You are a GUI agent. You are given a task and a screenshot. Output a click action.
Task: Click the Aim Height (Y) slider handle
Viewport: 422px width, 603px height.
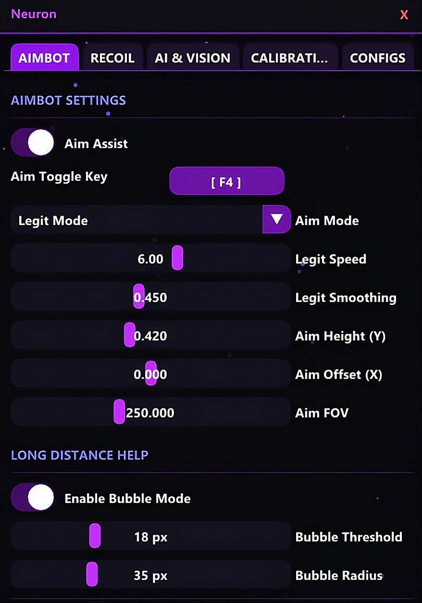[129, 335]
